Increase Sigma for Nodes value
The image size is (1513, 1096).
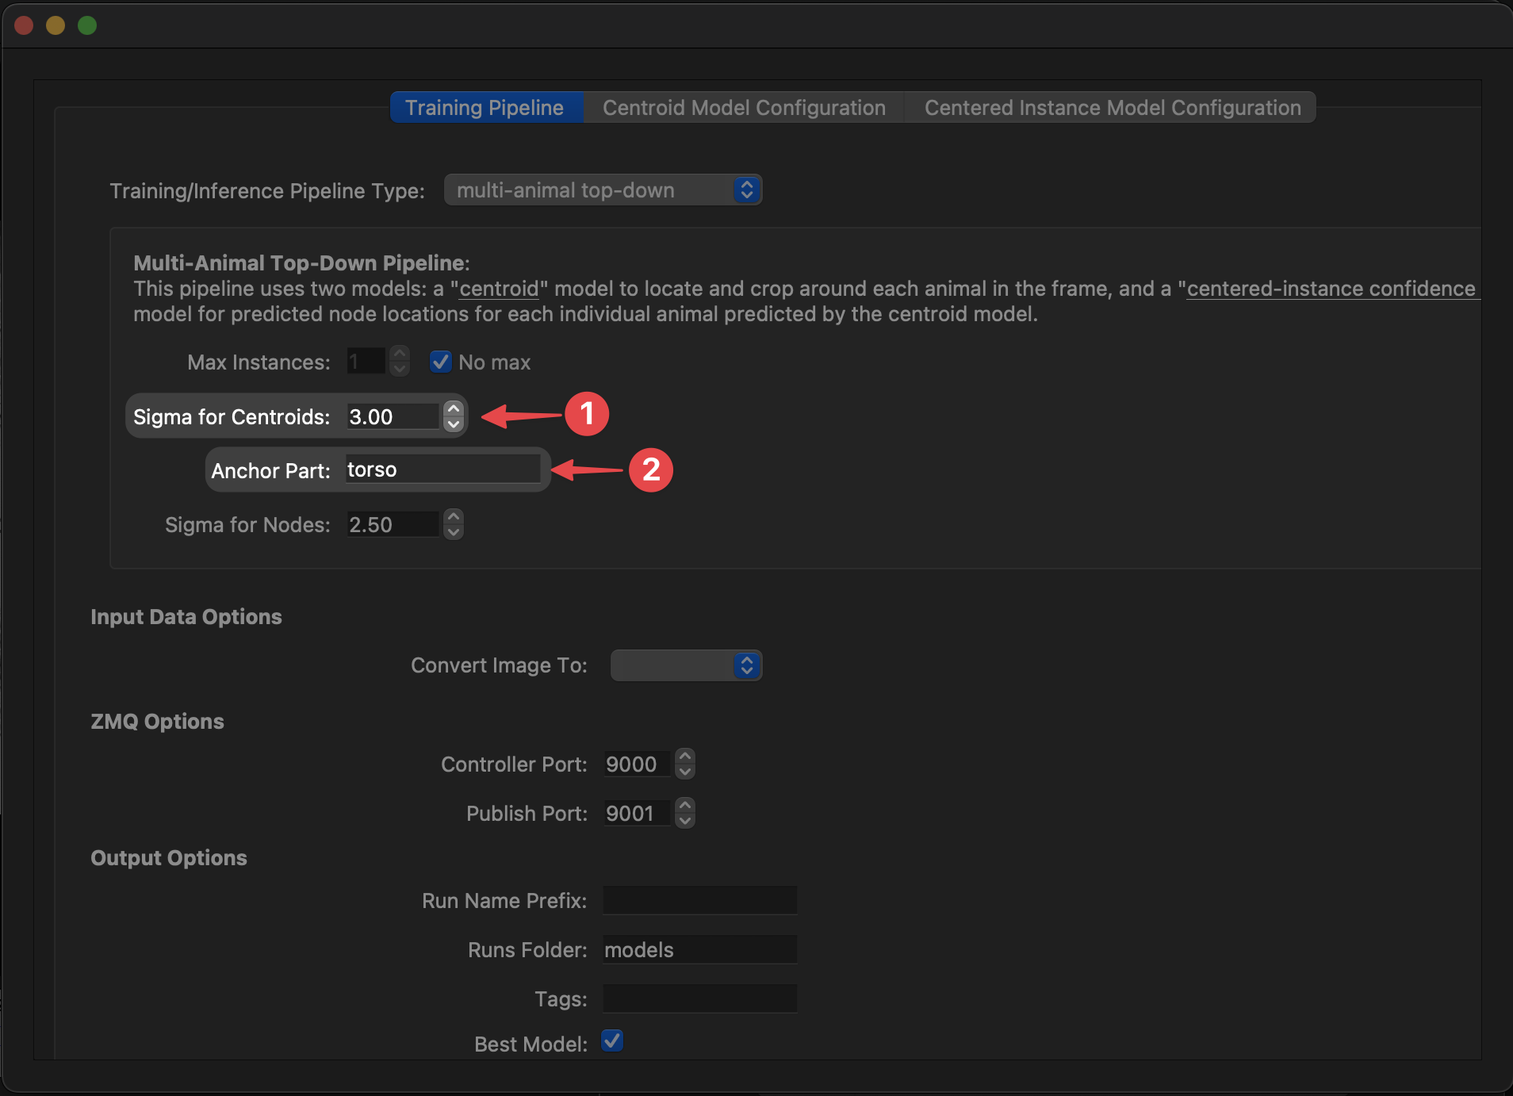453,517
